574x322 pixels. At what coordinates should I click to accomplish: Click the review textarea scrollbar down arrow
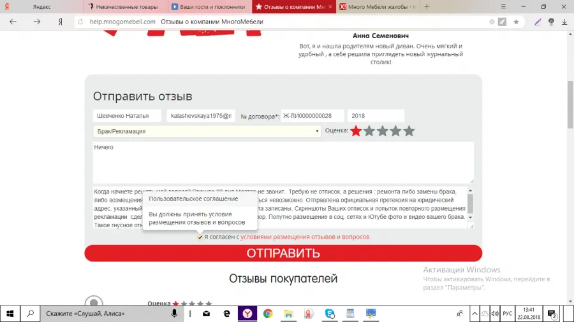pos(471,218)
